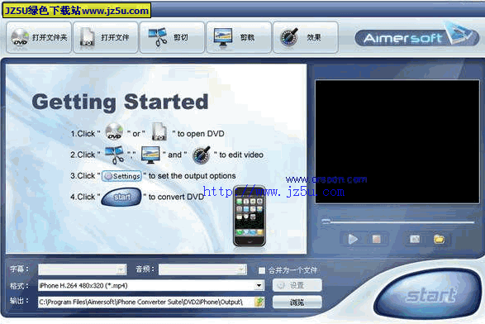
Task: Expand the 字幕 subtitle dropdown
Action: [121, 269]
